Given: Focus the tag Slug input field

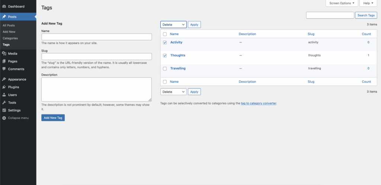Looking at the screenshot, I should 97,56.
